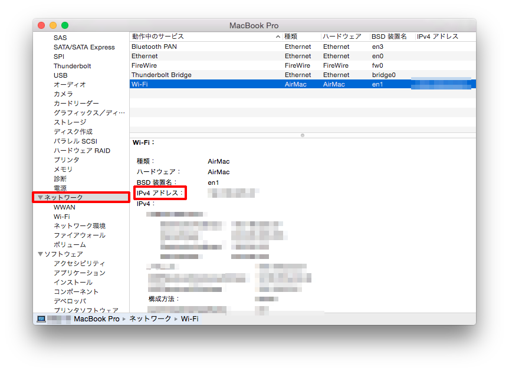This screenshot has height=372, width=509.
Task: Select SAS in the sidebar
Action: pos(60,38)
